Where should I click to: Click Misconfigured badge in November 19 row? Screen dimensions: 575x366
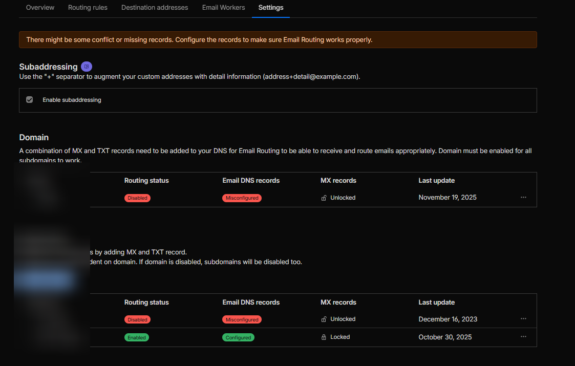click(242, 198)
